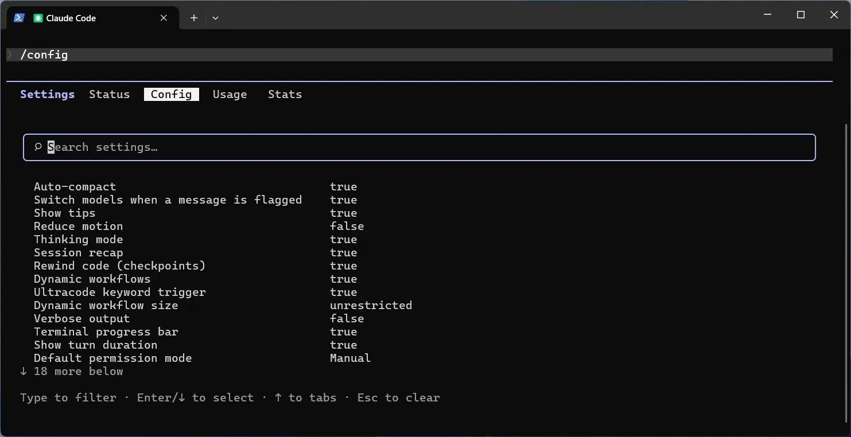Expand the new tab profile dropdown
The height and width of the screenshot is (437, 851).
(215, 18)
